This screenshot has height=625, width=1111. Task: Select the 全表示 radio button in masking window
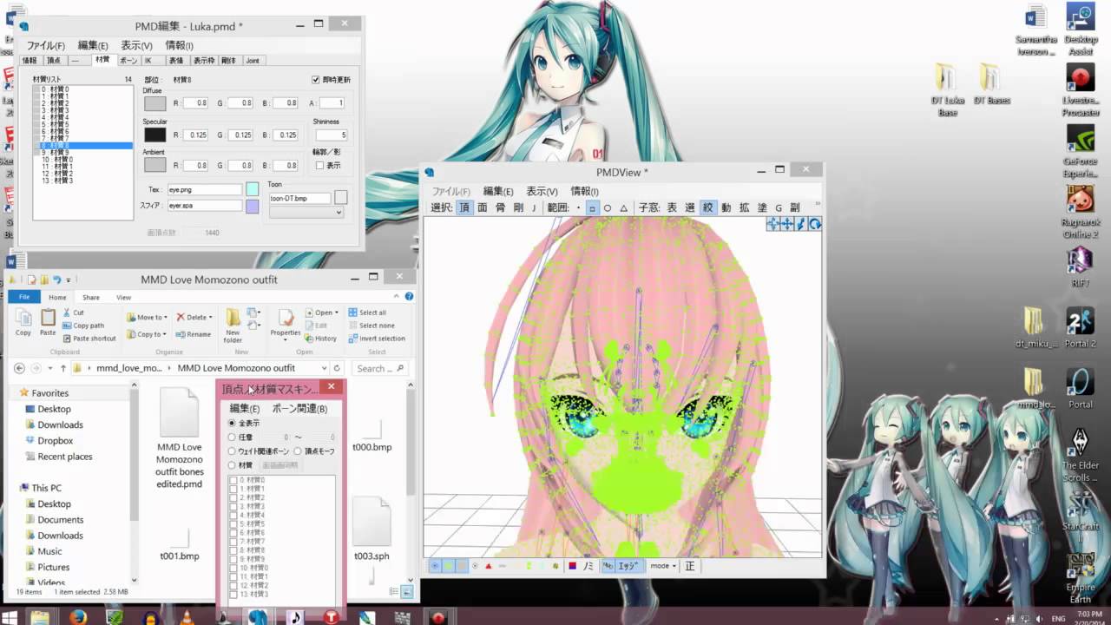(232, 423)
